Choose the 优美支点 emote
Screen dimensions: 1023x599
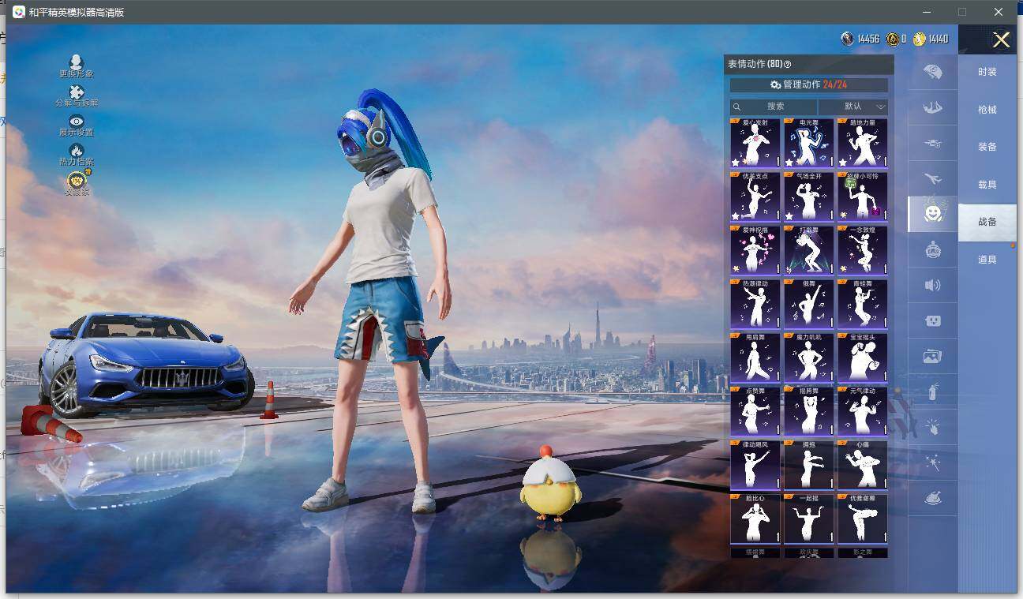[755, 197]
